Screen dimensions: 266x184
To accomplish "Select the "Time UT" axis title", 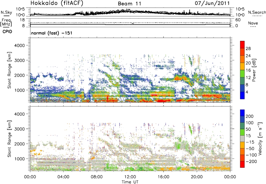I will 130,182.
